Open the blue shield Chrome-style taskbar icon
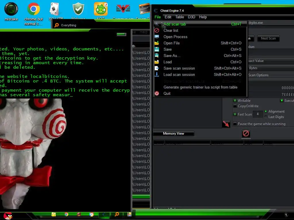The height and width of the screenshot is (220, 294). [x=92, y=214]
